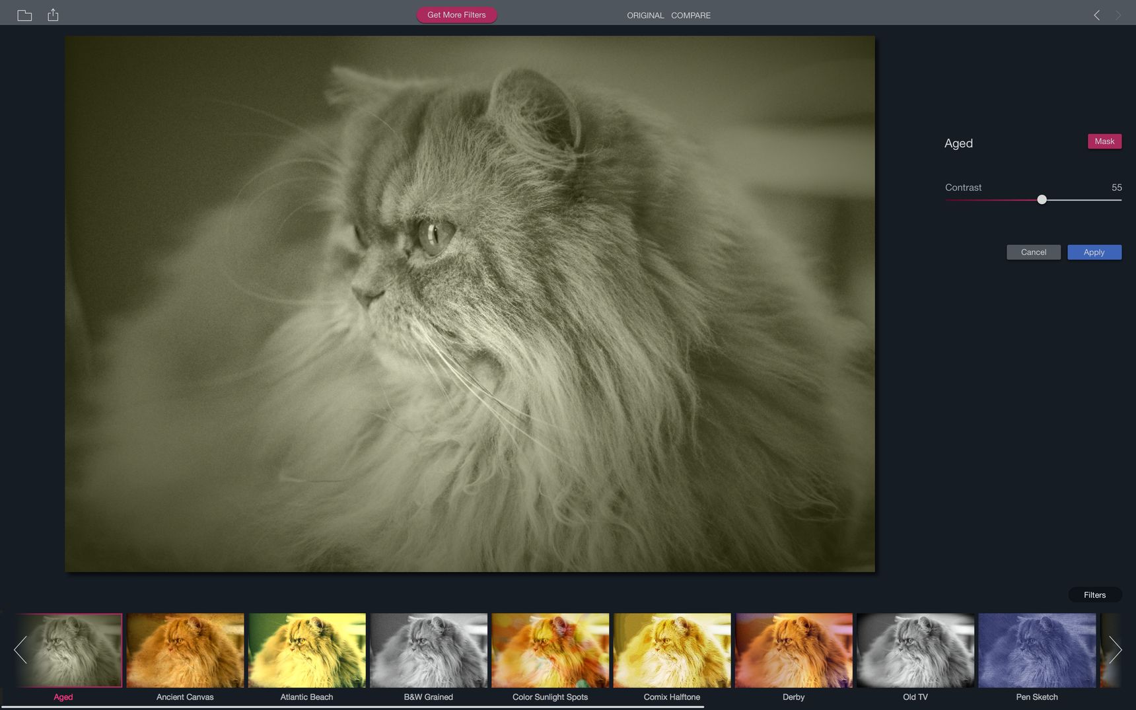
Task: Switch to ORIGINAL view
Action: 645,15
